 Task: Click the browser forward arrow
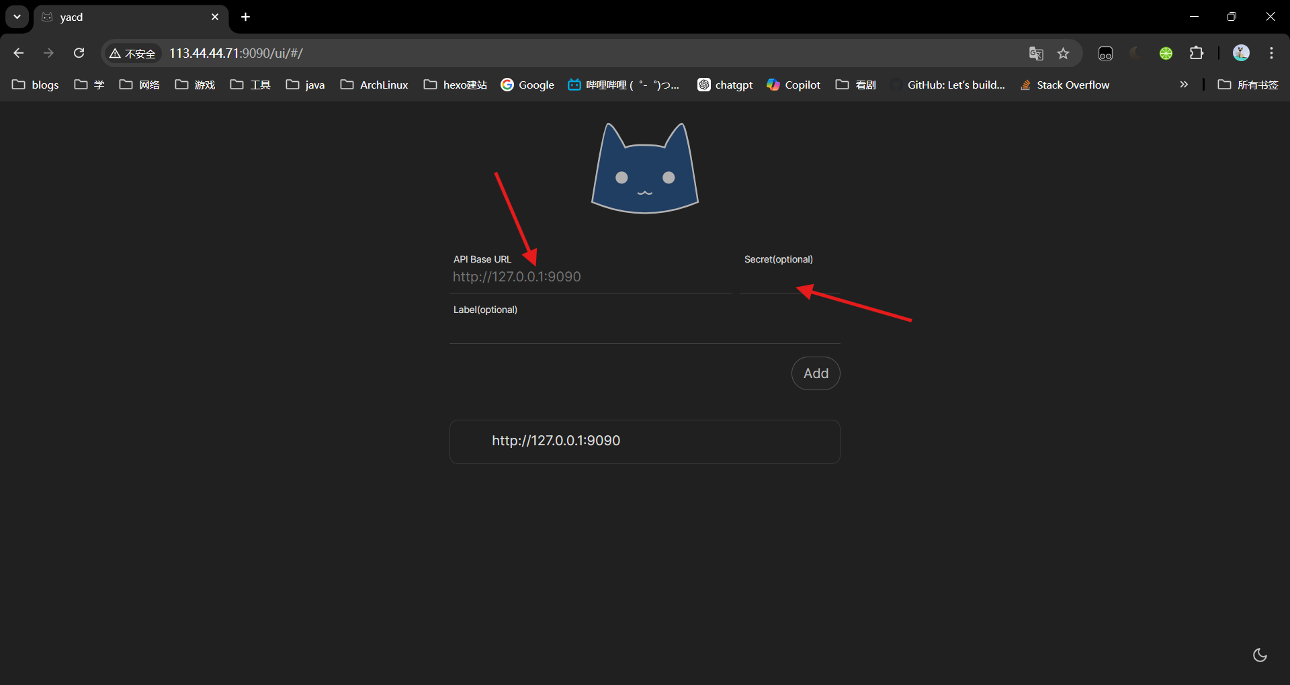tap(48, 53)
